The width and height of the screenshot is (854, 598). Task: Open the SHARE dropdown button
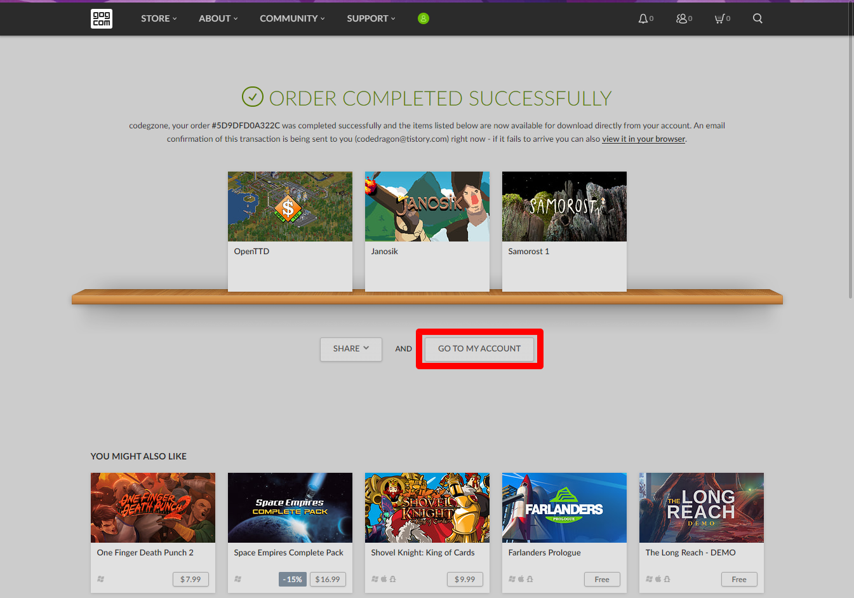point(351,349)
